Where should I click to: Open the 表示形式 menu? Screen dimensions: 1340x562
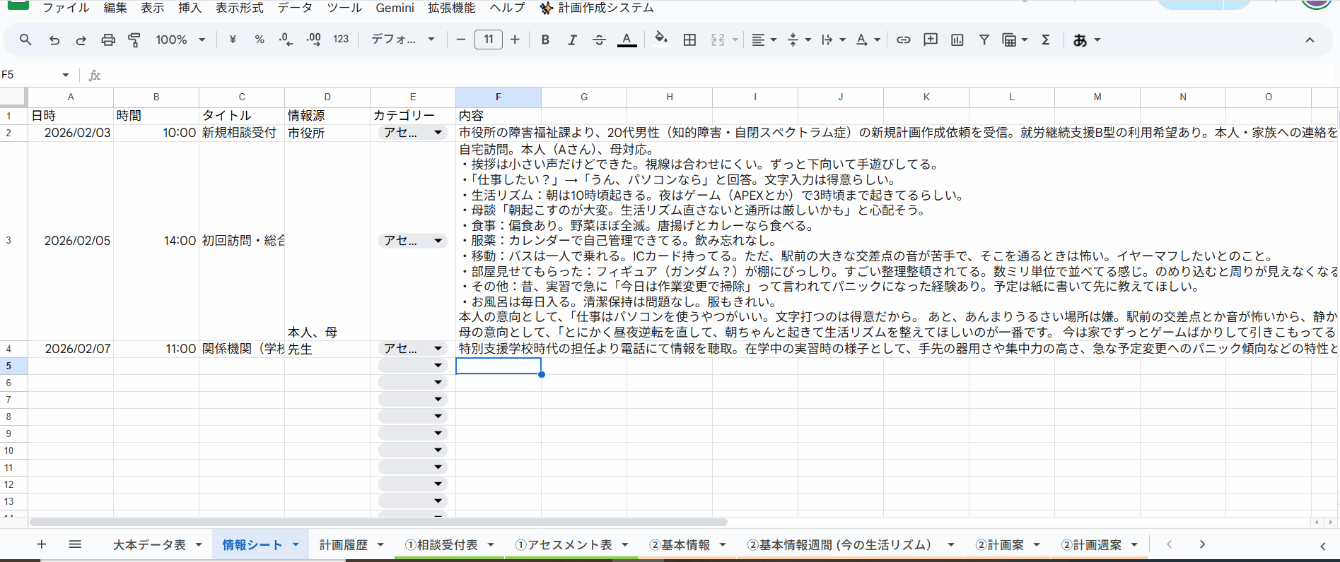[240, 8]
